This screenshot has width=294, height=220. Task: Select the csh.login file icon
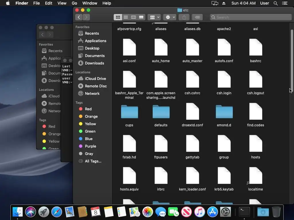[224, 79]
